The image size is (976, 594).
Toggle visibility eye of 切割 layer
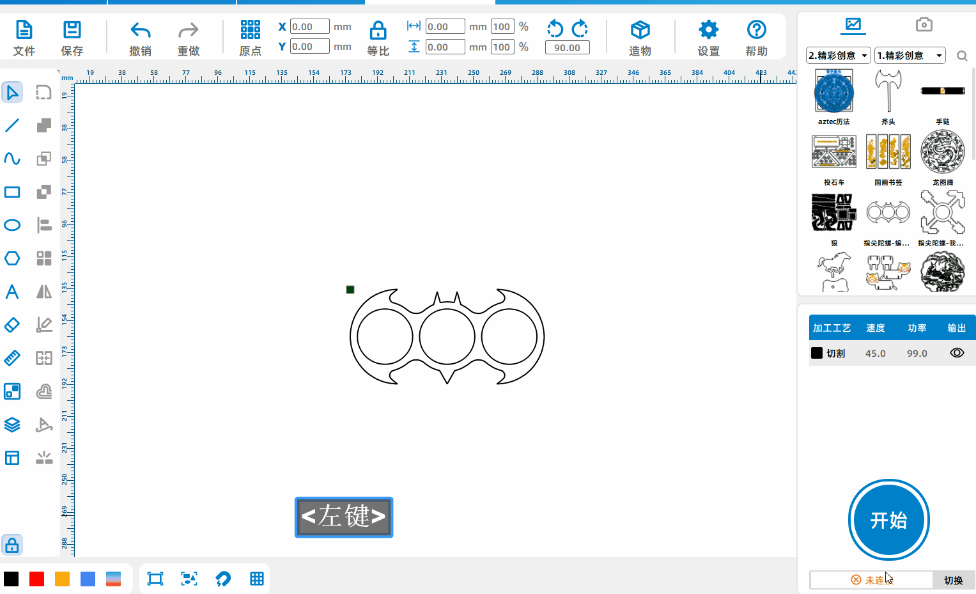(957, 353)
